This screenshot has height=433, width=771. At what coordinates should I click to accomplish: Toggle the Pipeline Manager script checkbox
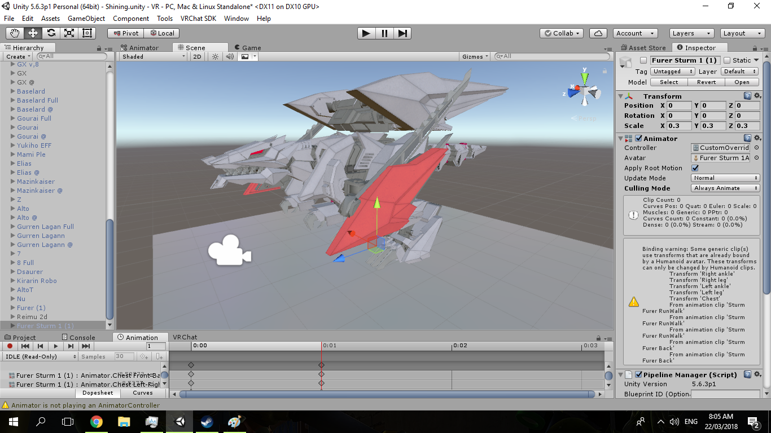[638, 374]
